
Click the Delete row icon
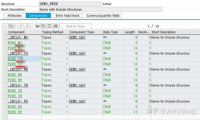pyautogui.click(x=30, y=26)
